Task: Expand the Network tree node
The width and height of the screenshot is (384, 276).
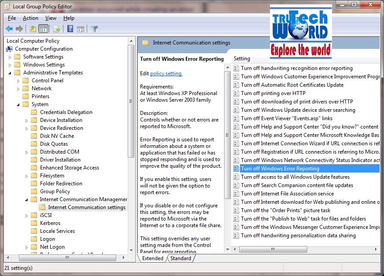Action: [18, 89]
